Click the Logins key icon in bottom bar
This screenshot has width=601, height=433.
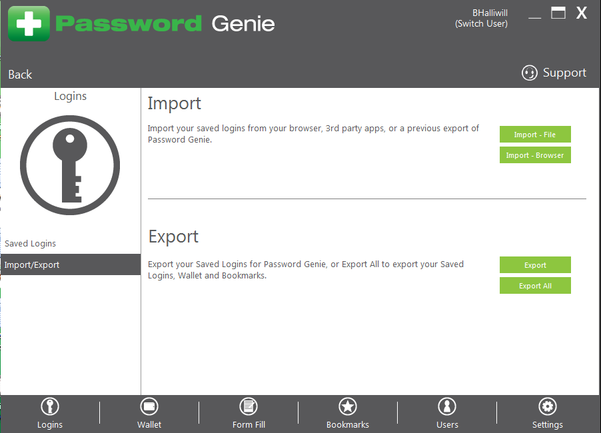pyautogui.click(x=49, y=406)
